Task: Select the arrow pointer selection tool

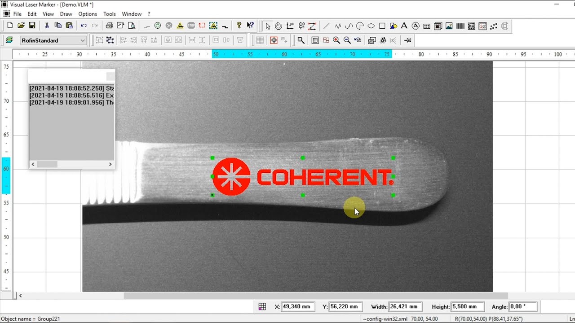Action: 268,26
